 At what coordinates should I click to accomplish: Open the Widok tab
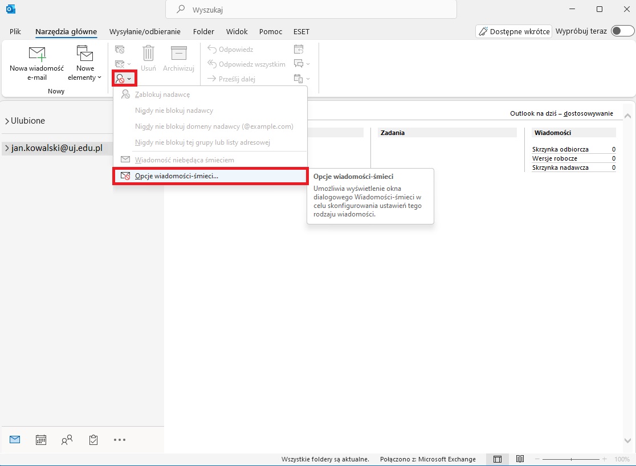pyautogui.click(x=237, y=32)
